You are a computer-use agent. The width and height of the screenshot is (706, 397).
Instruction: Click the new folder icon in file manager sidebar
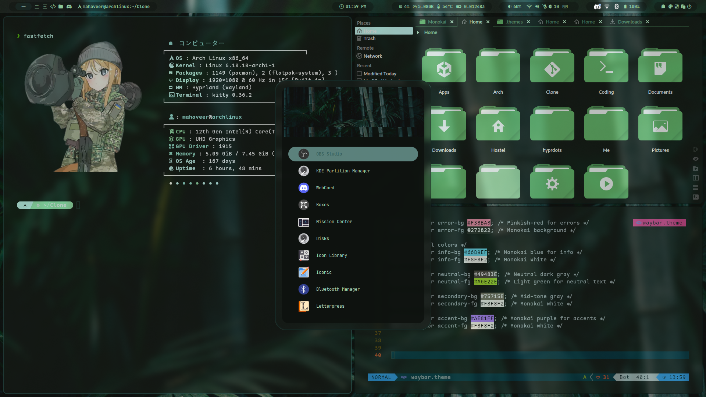(695, 168)
